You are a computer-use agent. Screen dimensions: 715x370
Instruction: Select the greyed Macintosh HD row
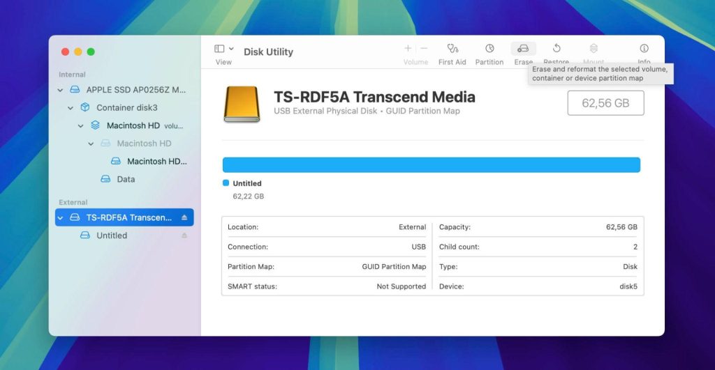pyautogui.click(x=124, y=144)
